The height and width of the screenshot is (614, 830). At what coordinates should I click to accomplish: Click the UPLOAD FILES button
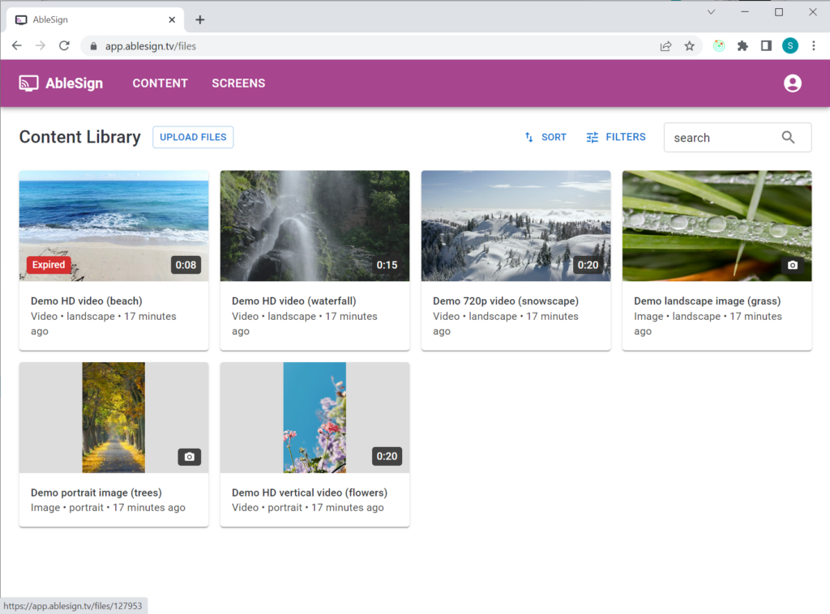[192, 137]
